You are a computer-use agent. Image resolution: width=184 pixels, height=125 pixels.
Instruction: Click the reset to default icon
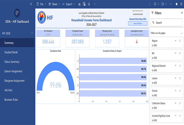(x=149, y=4)
